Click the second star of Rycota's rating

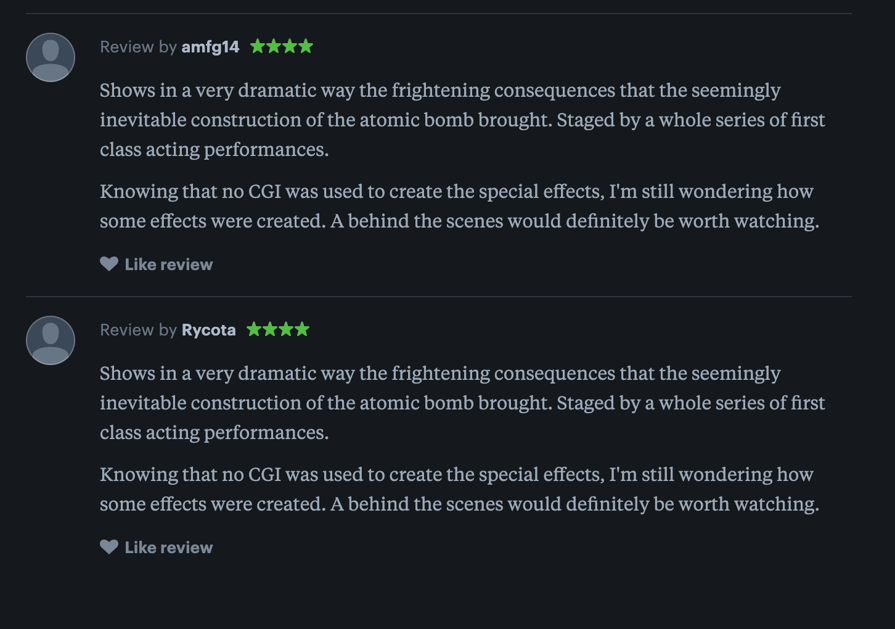pyautogui.click(x=270, y=329)
